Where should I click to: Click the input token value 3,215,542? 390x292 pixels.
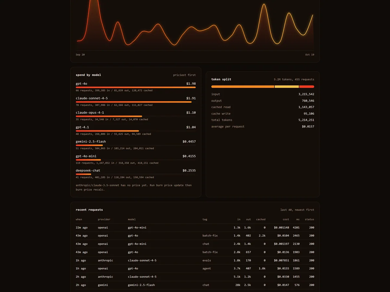click(x=306, y=94)
